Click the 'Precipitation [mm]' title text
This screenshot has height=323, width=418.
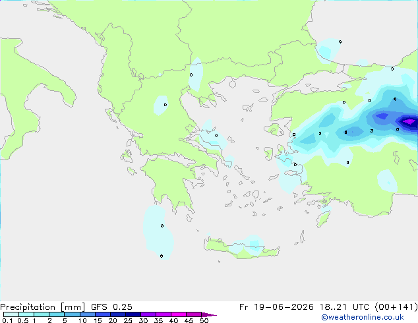[x=42, y=307]
